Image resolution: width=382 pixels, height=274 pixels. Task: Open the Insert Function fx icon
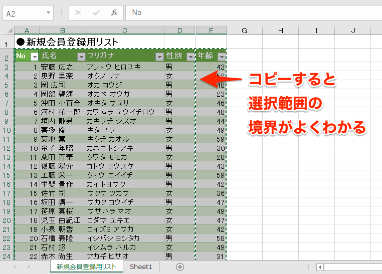point(114,13)
